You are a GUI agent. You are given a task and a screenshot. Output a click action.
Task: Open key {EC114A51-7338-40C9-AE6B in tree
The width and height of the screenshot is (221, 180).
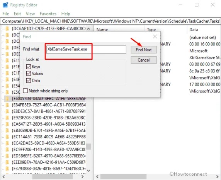click(x=49, y=137)
